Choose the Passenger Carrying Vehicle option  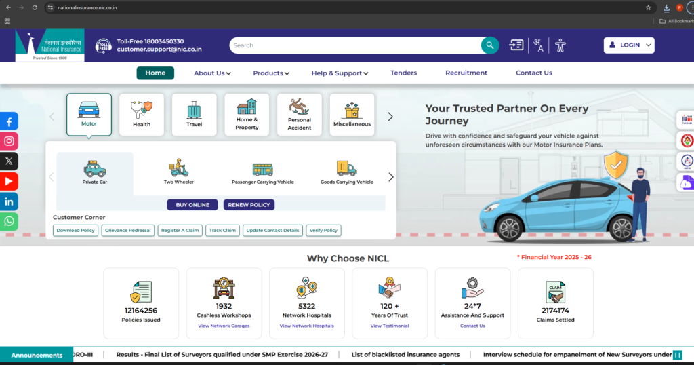(x=263, y=173)
